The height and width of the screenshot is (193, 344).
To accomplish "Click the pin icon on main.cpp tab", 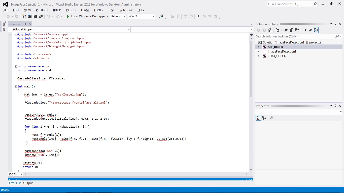I will click(x=25, y=24).
